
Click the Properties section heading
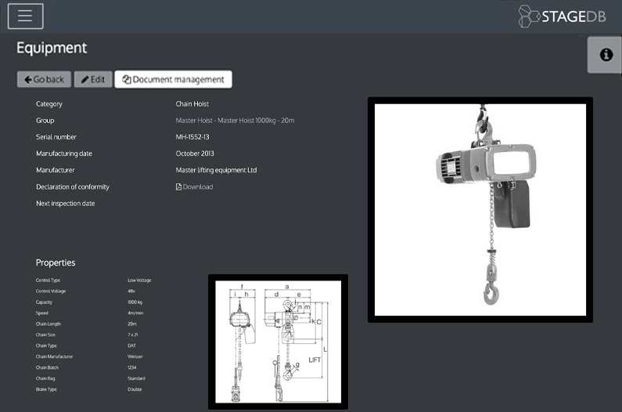click(x=56, y=262)
